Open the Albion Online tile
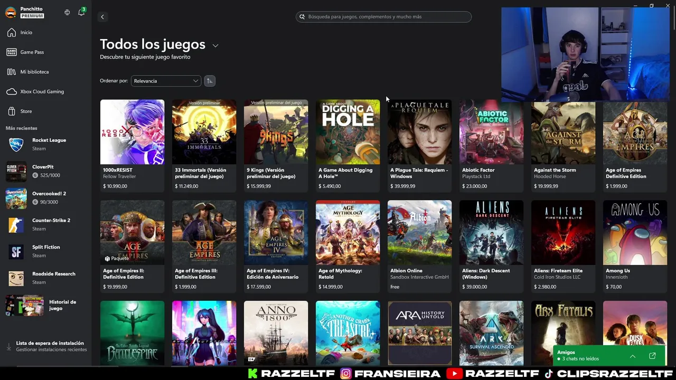 [x=419, y=246]
